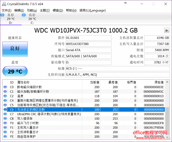The width and height of the screenshot is (172, 142).
Task: Select the C: drive health status icon
Action: (24, 15)
